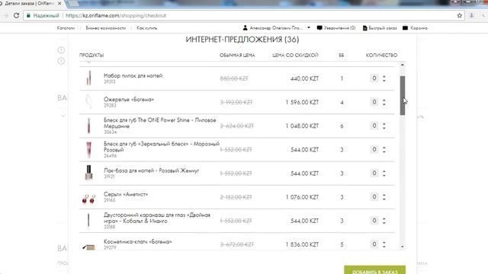The image size is (488, 274).
Task: Expand the user account dropdown arrow
Action: click(309, 27)
